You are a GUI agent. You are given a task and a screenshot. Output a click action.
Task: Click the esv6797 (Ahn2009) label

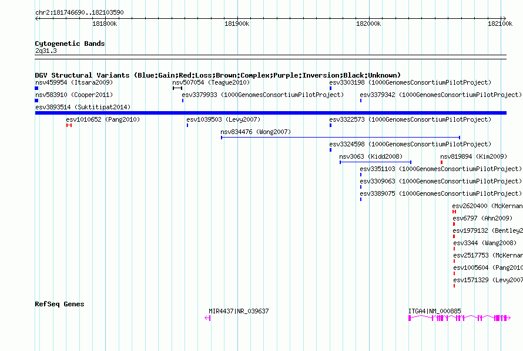(x=482, y=218)
